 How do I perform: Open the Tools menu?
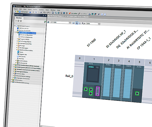47,10
